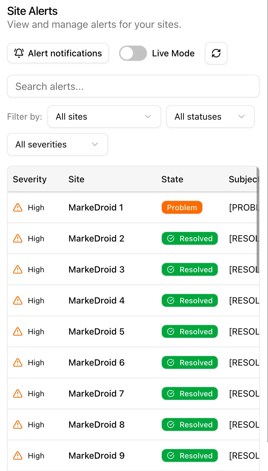Click the [RESOL subject cell of MarkeDroid 7
Image resolution: width=268 pixels, height=471 pixels.
[244, 393]
